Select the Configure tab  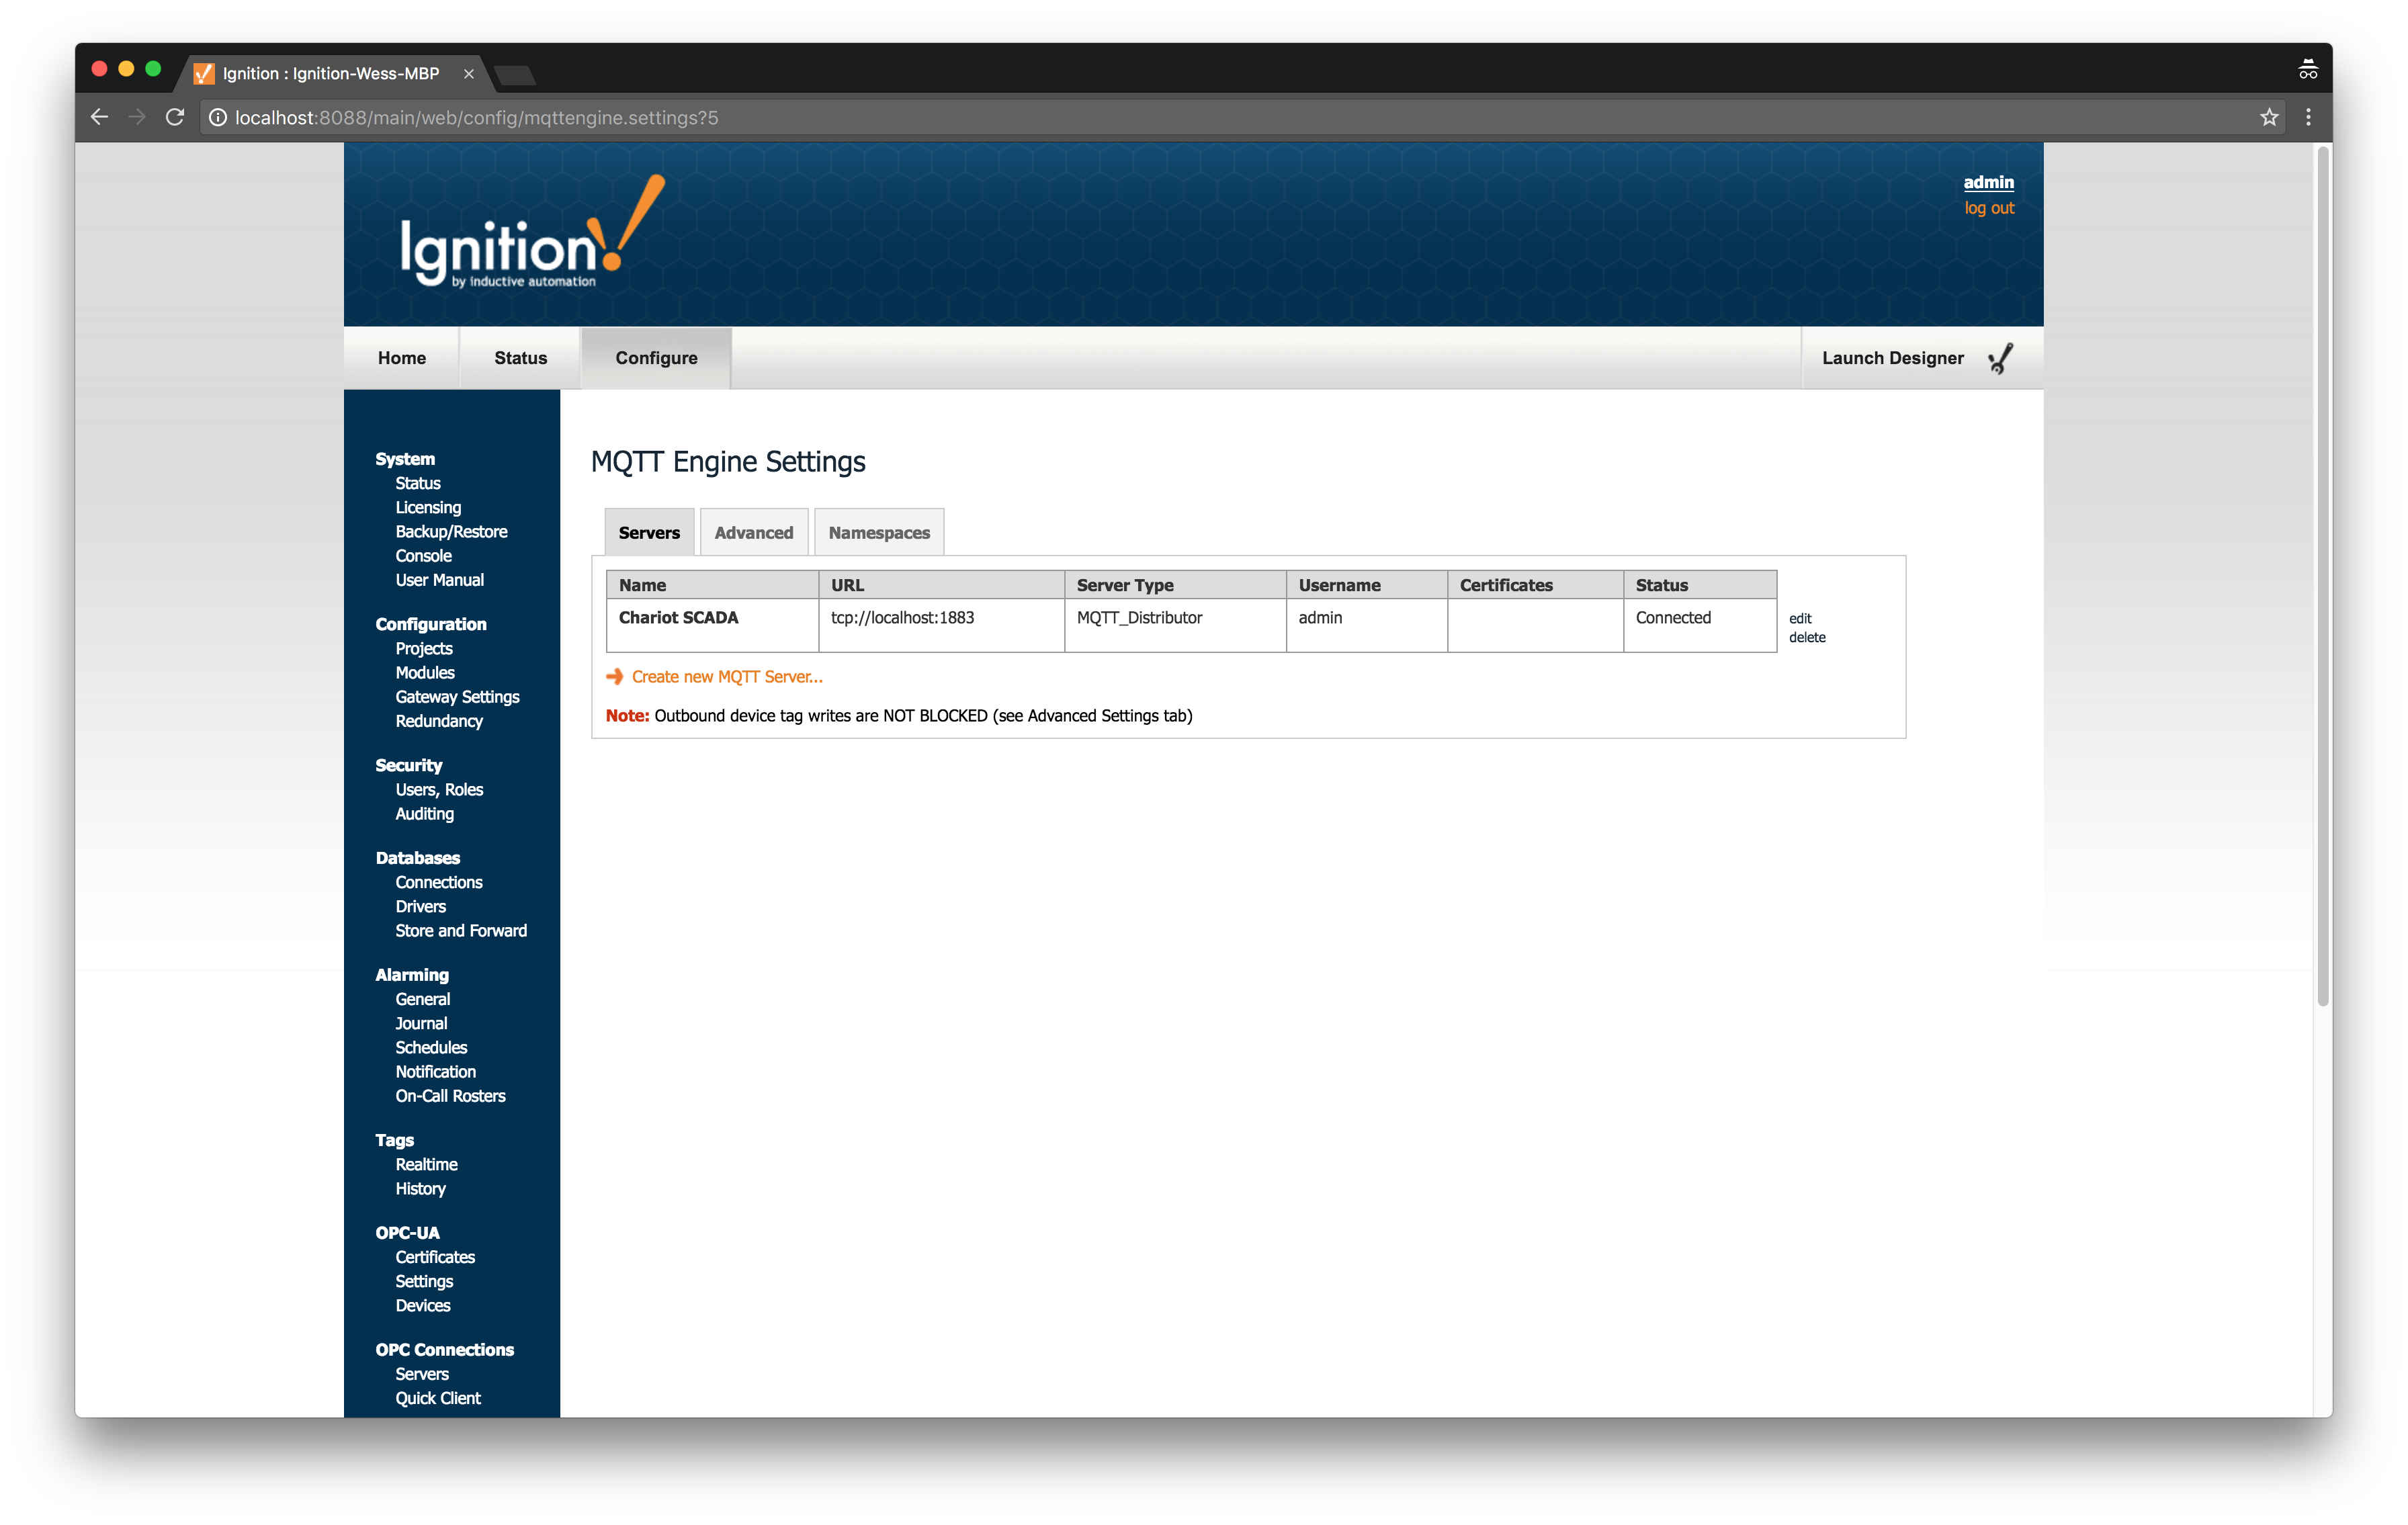pyautogui.click(x=656, y=358)
